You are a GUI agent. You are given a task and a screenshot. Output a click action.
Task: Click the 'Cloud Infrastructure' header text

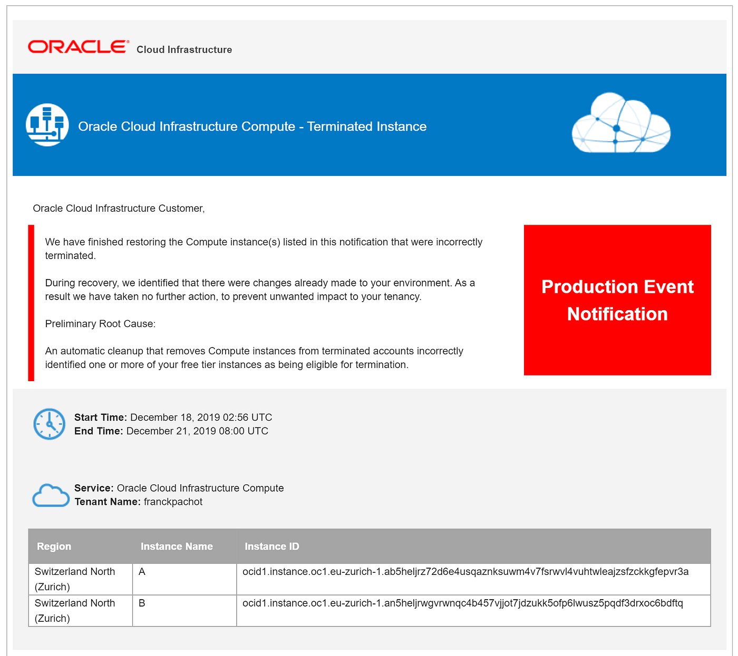click(x=184, y=49)
